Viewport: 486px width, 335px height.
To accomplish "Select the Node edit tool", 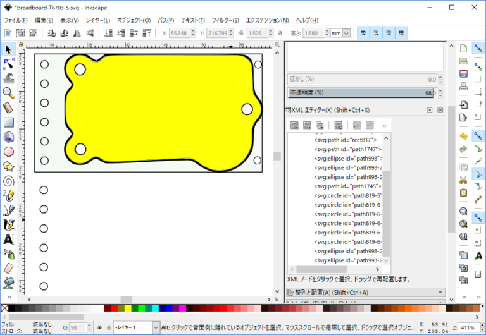I will coord(9,64).
